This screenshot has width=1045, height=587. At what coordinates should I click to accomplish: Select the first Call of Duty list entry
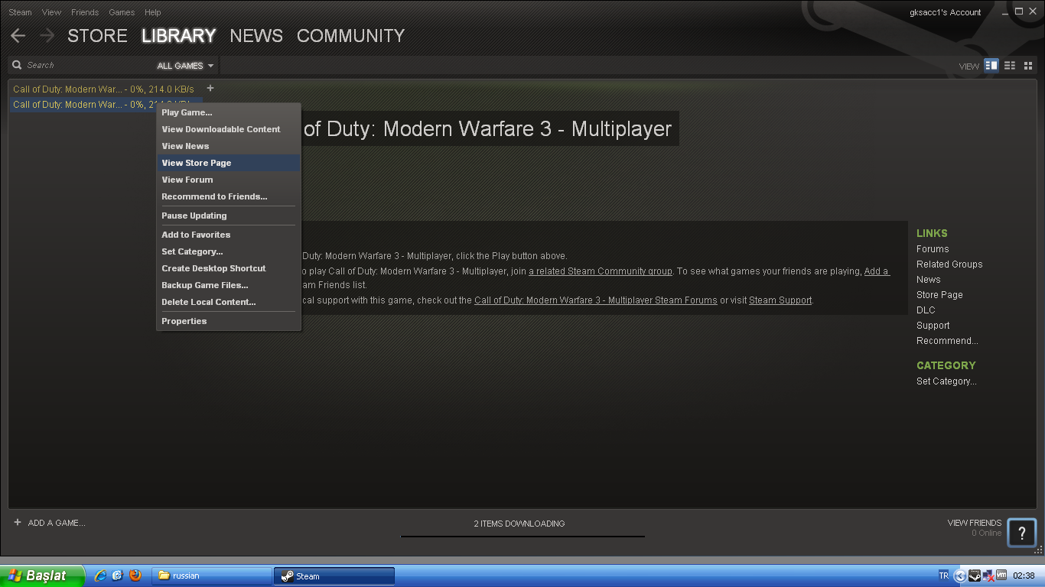pyautogui.click(x=106, y=89)
